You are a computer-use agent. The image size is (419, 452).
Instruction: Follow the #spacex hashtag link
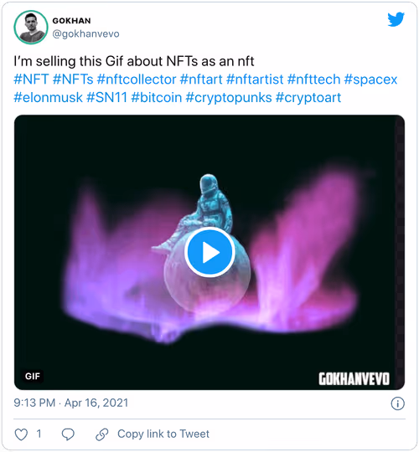coord(370,80)
